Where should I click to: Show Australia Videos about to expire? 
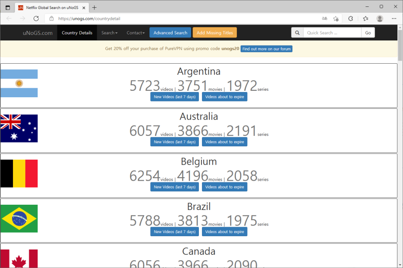click(x=225, y=142)
